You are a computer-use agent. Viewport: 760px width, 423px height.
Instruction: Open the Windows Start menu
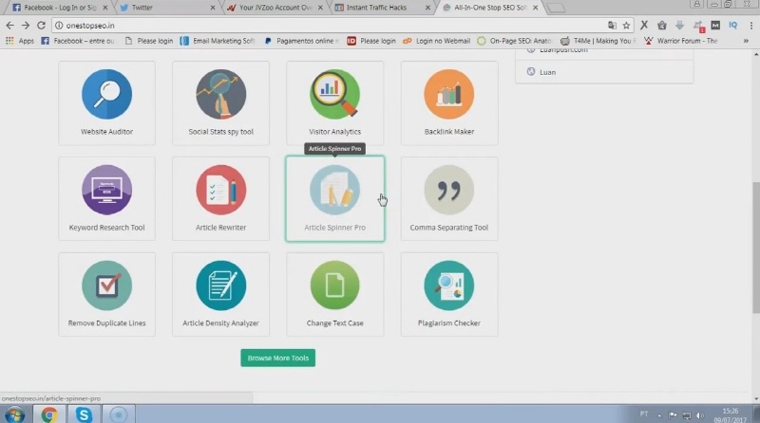pos(14,414)
